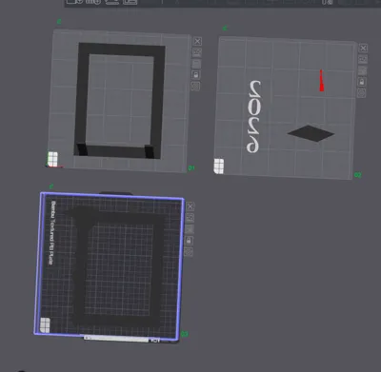Open plate settings for plate 01
381x372 pixels.
(x=195, y=86)
